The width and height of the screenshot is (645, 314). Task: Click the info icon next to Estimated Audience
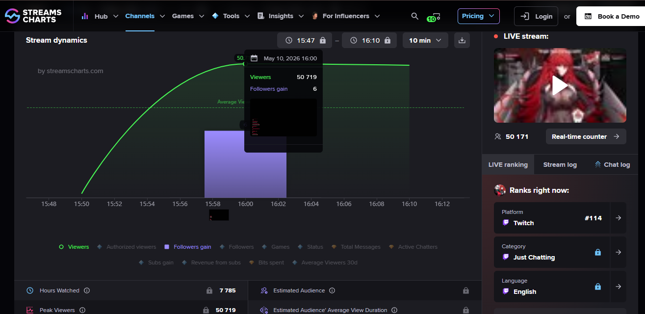(x=332, y=290)
